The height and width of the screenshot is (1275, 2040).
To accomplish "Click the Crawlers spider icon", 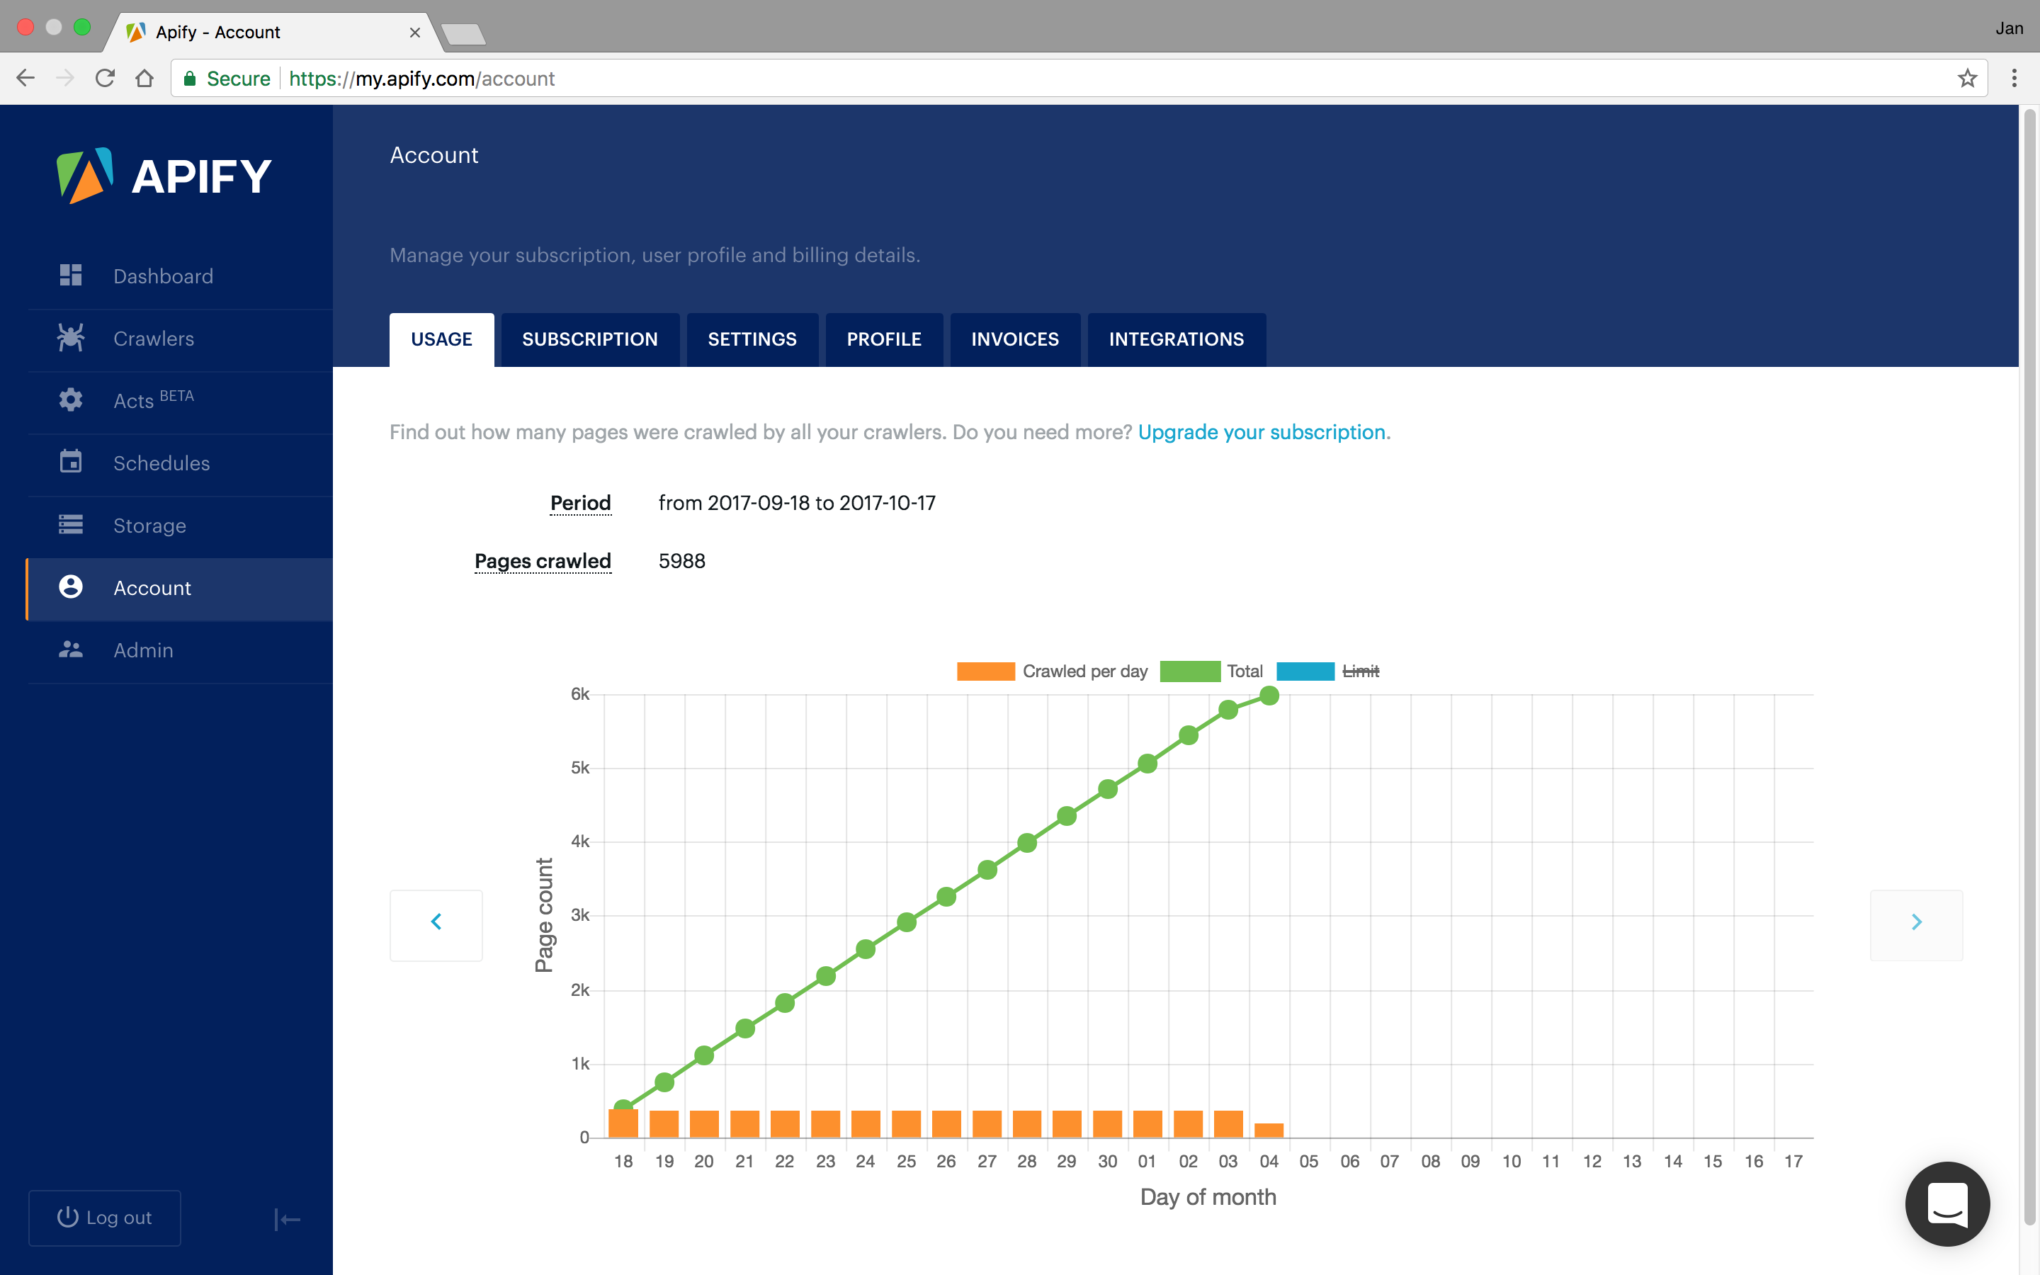I will (x=71, y=338).
